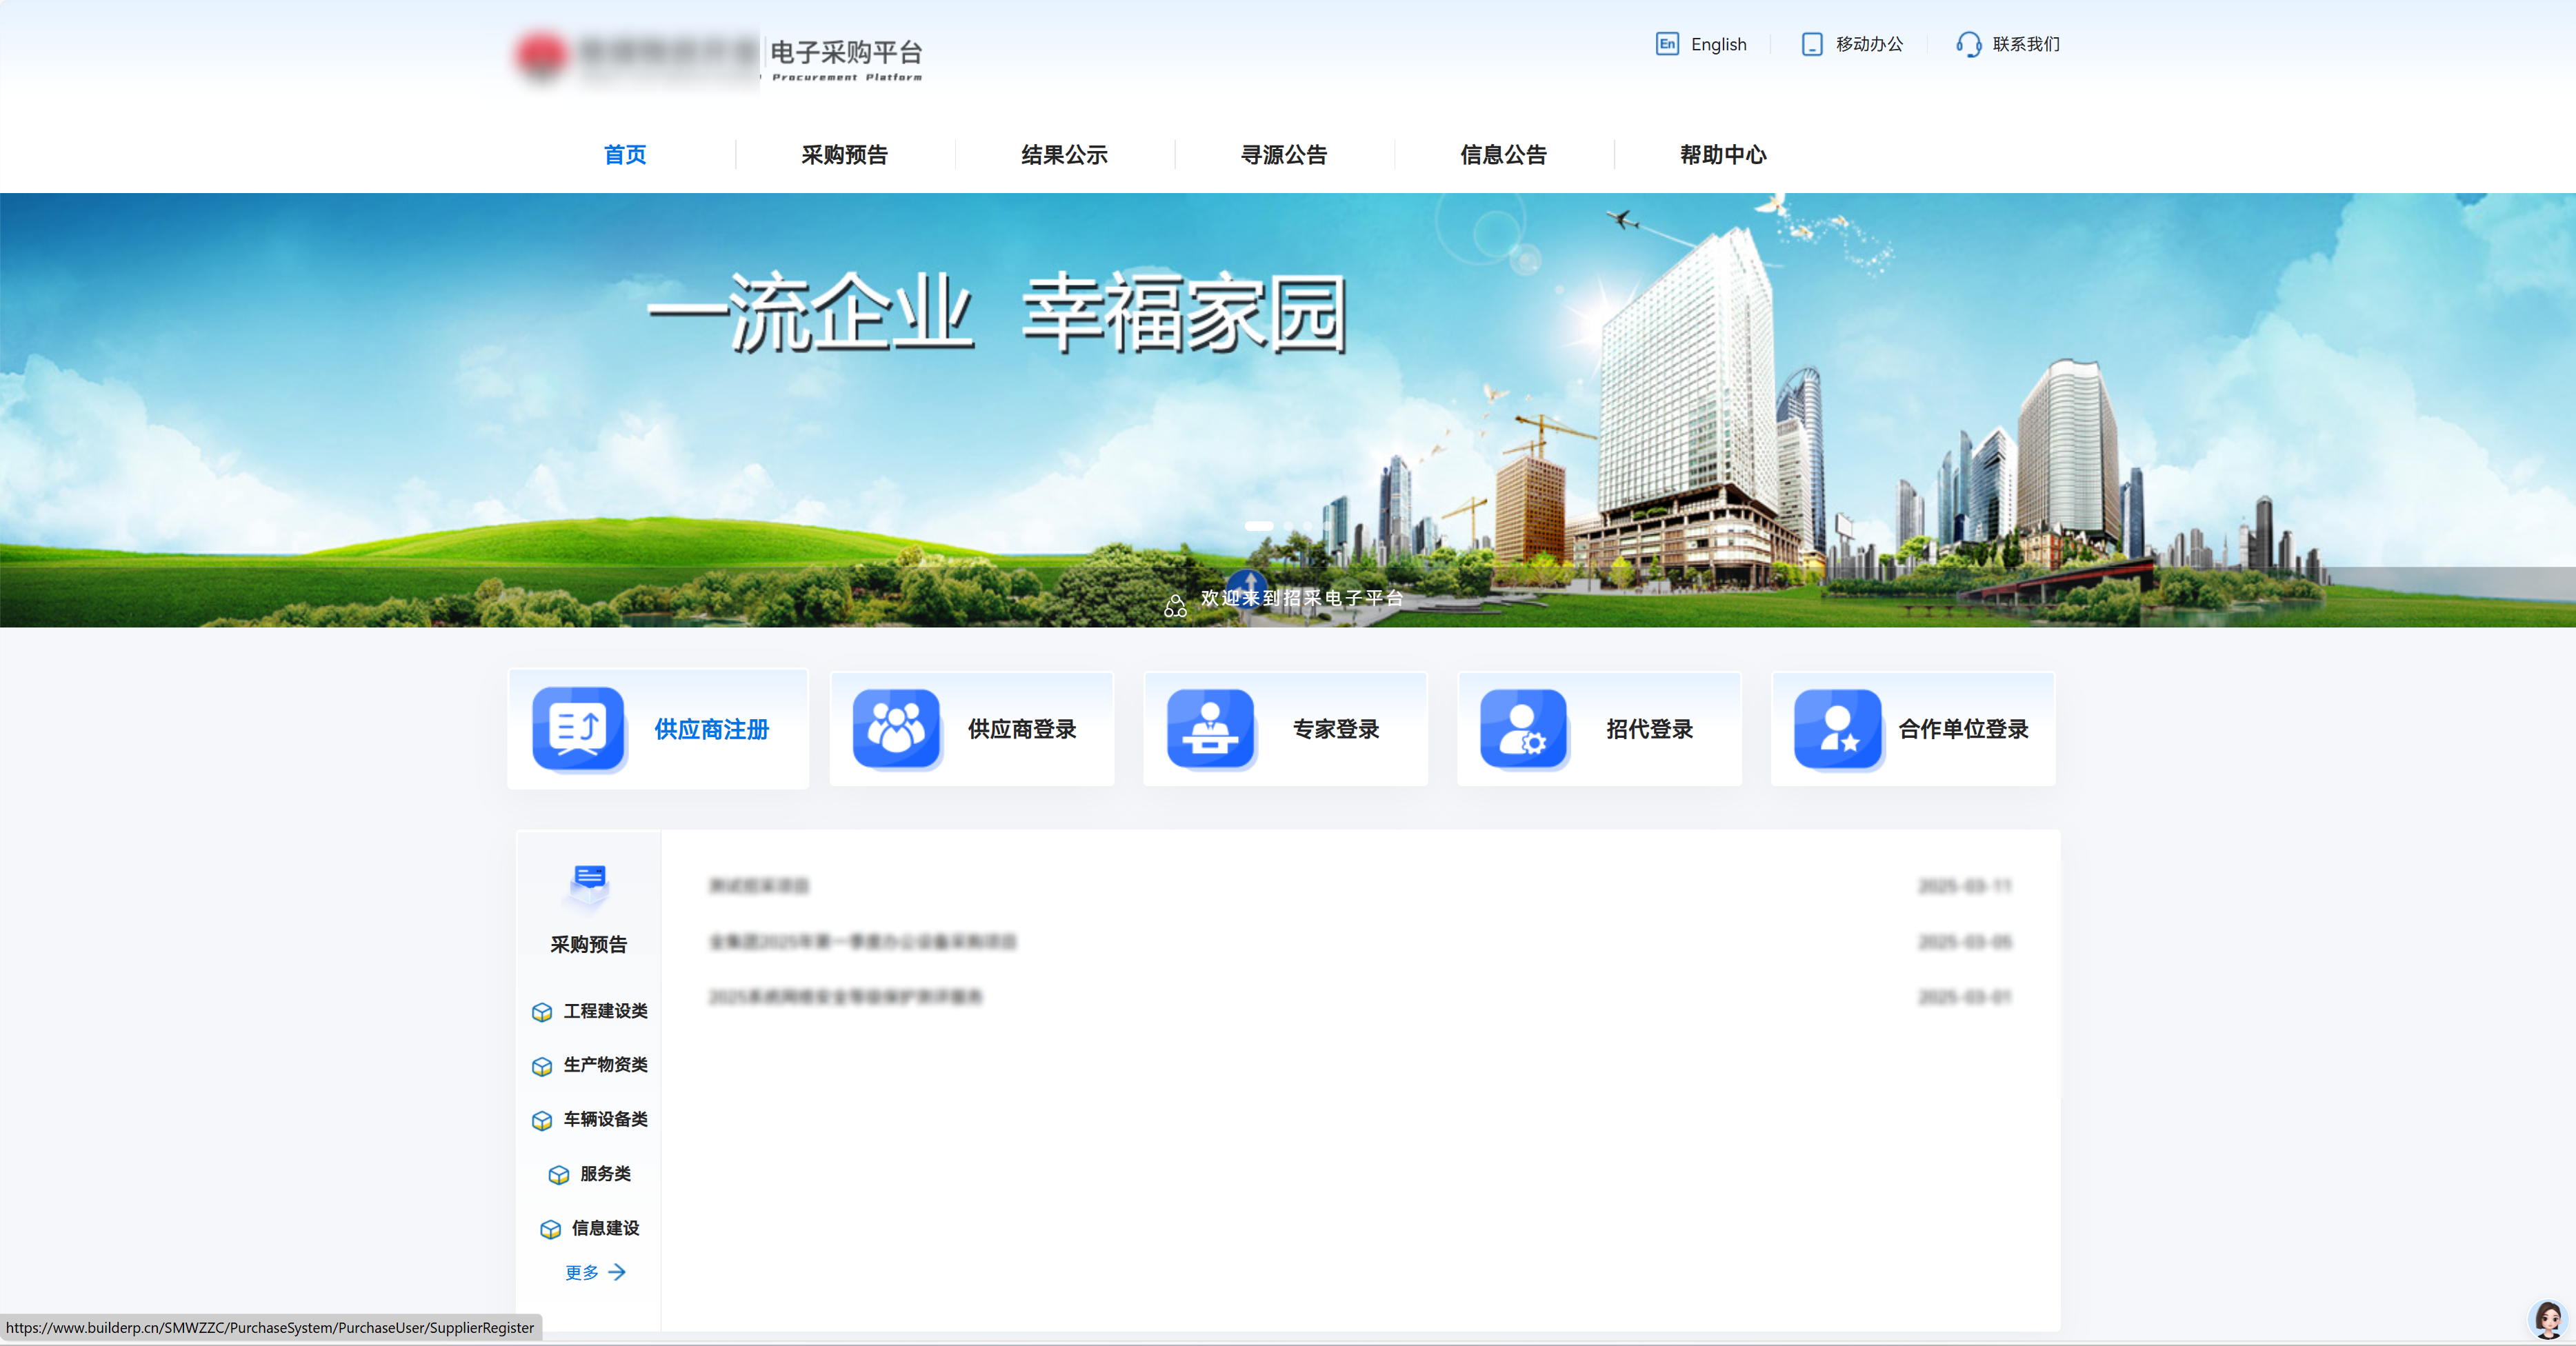Switch site language to English
This screenshot has width=2576, height=1346.
1718,44
